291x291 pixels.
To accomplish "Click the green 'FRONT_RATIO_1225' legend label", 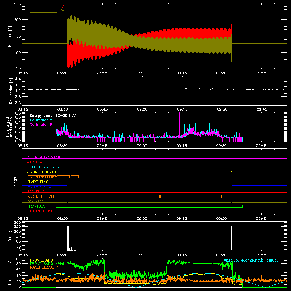I will pos(47,264).
